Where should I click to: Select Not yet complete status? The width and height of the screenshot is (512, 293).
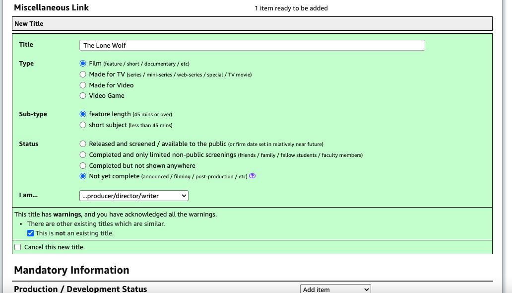pos(83,176)
